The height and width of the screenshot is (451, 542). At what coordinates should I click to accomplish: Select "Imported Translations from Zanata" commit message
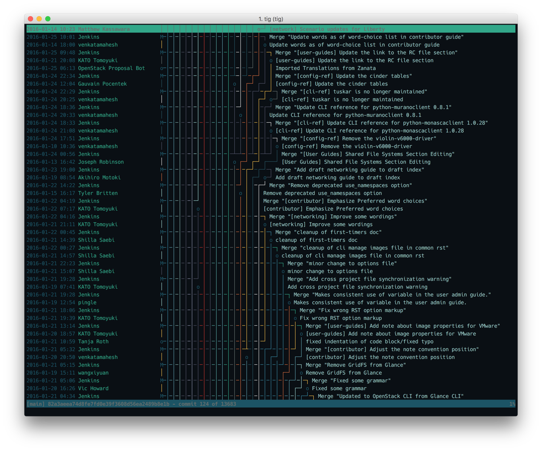325,68
